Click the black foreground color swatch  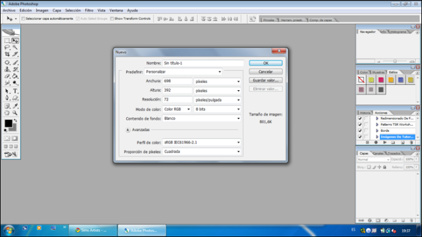(x=9, y=123)
